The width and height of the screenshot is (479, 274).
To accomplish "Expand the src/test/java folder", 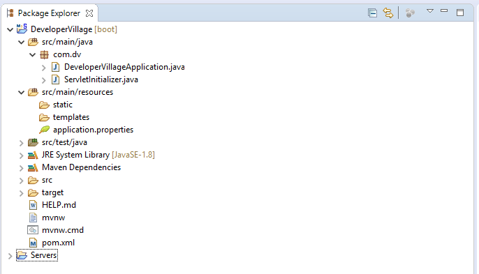I will 21,143.
